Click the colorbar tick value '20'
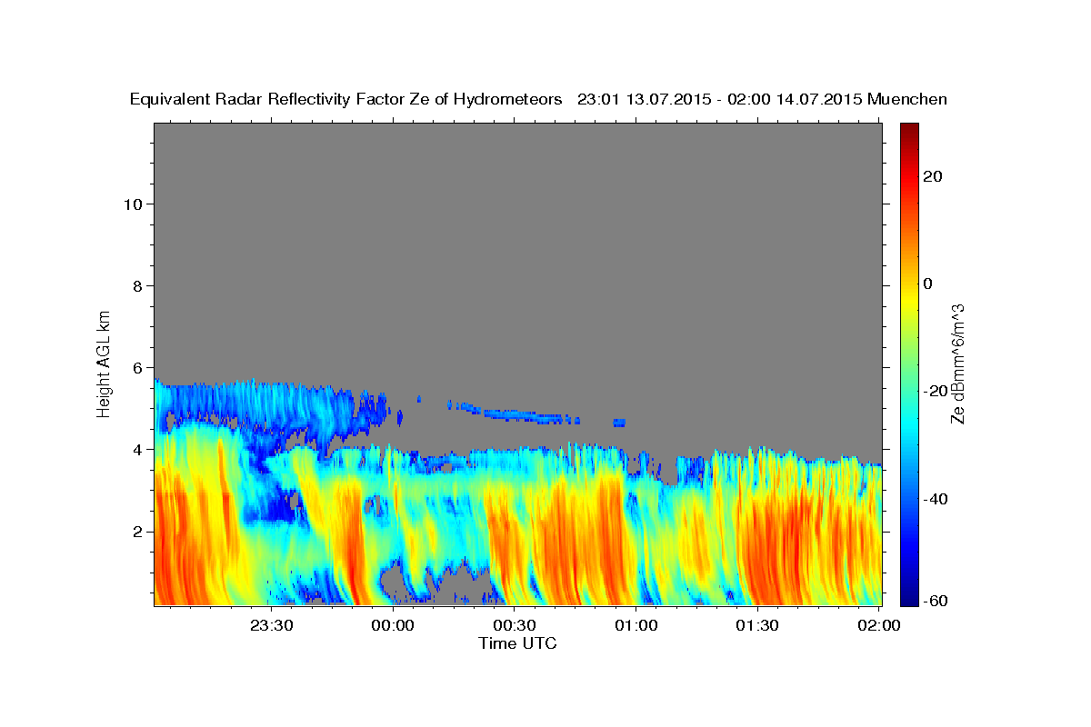This screenshot has width=1091, height=727. [x=933, y=175]
